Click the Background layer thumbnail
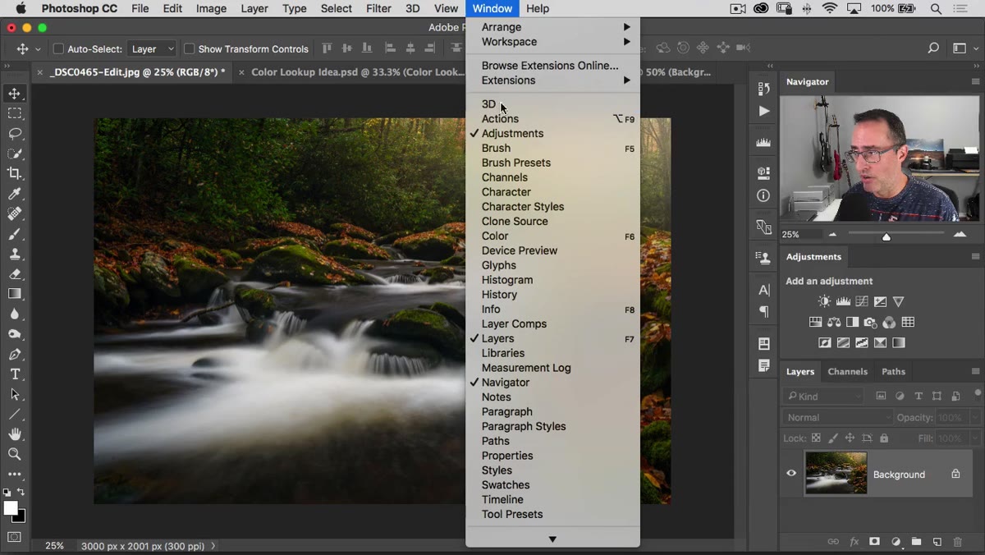The width and height of the screenshot is (985, 555). pyautogui.click(x=836, y=473)
